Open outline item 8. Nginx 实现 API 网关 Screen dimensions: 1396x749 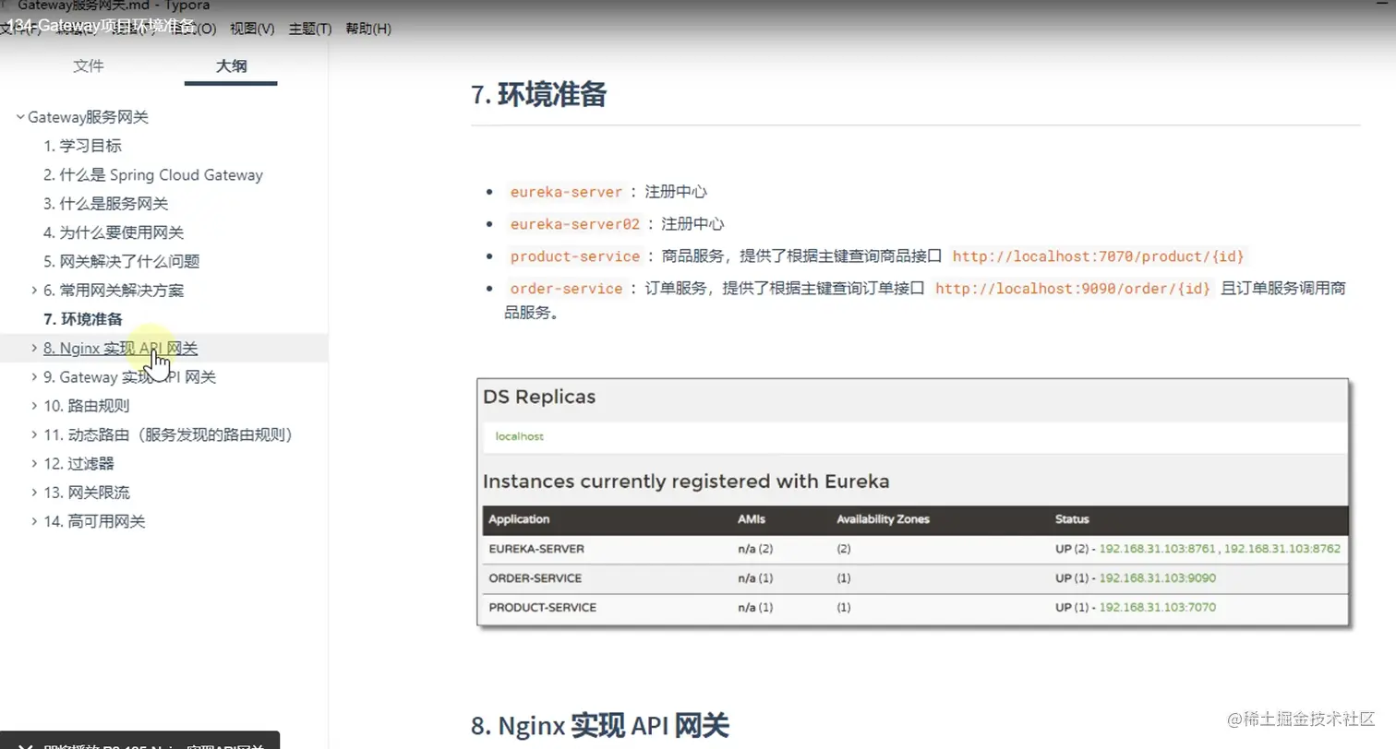[120, 349]
